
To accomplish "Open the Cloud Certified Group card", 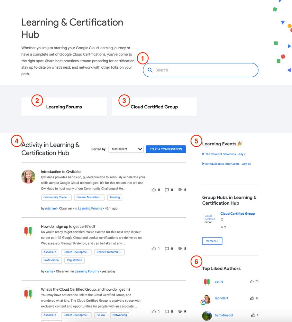I will (154, 107).
